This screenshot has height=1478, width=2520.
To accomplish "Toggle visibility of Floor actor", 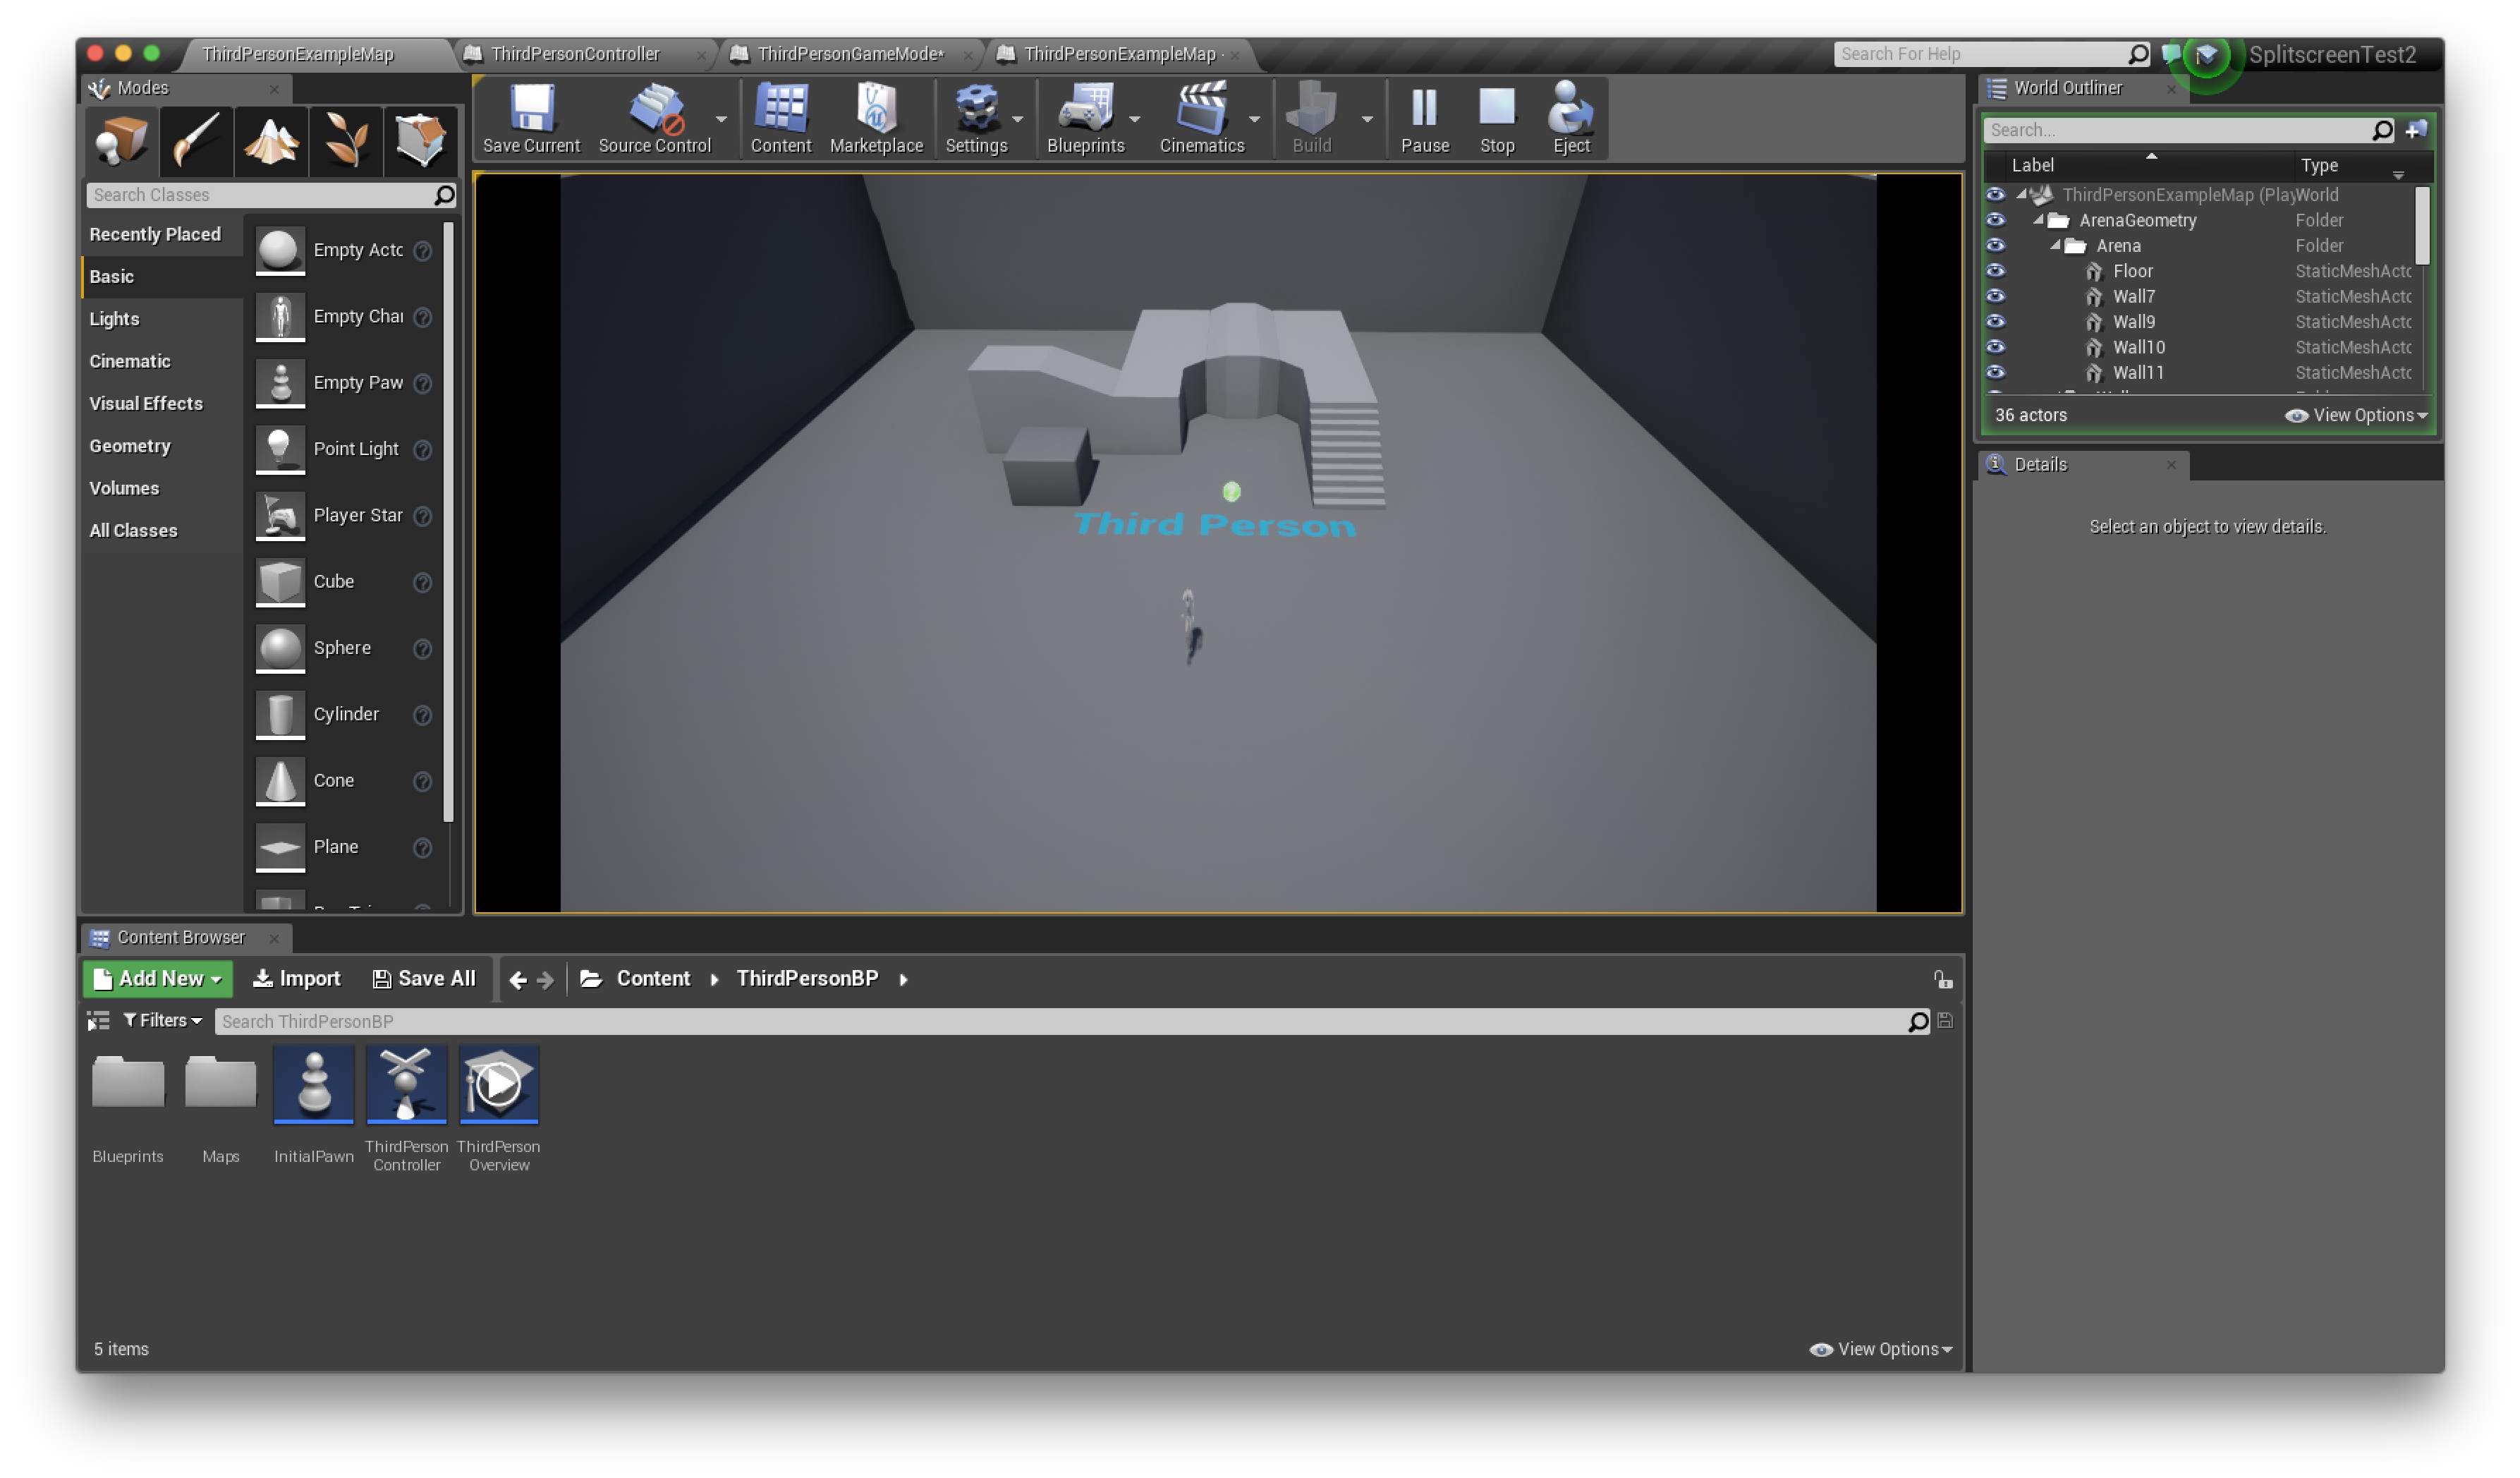I will (1996, 271).
